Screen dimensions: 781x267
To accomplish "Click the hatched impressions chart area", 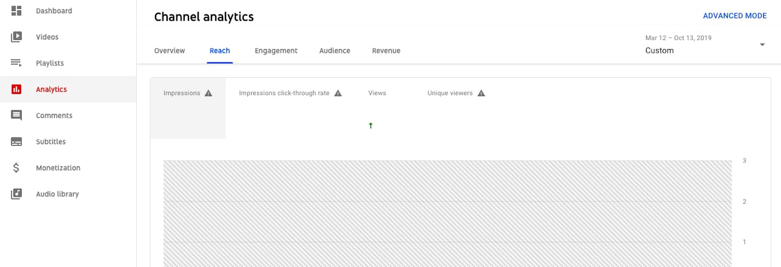I will pyautogui.click(x=447, y=214).
